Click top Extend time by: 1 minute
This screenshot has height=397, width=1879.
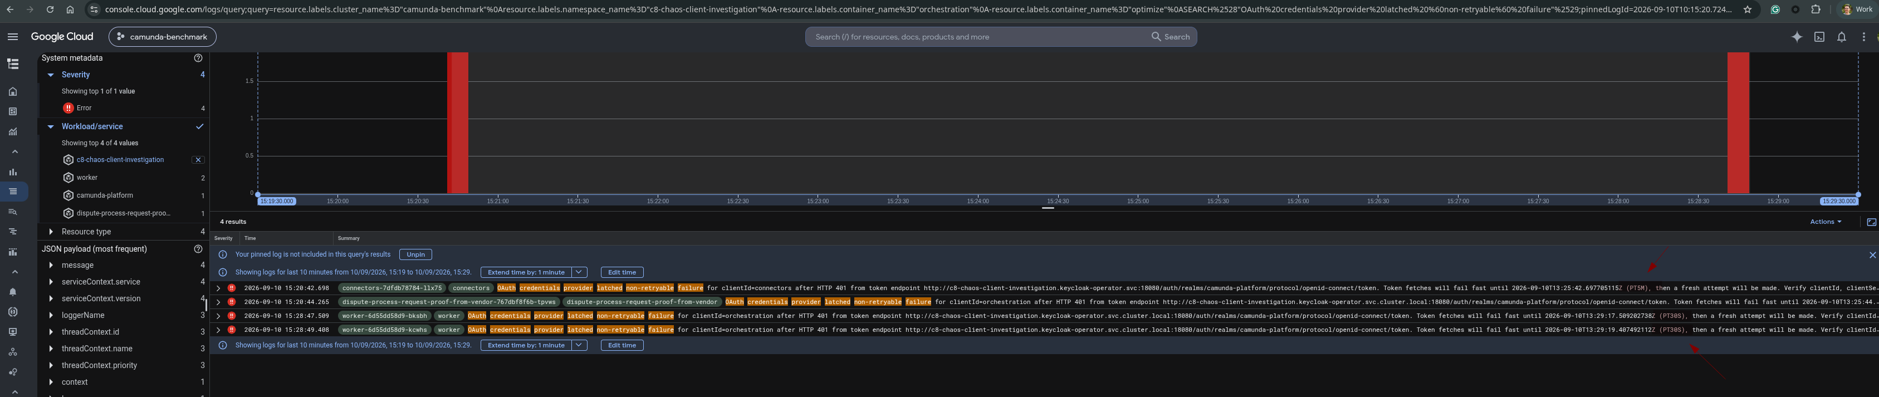click(526, 272)
